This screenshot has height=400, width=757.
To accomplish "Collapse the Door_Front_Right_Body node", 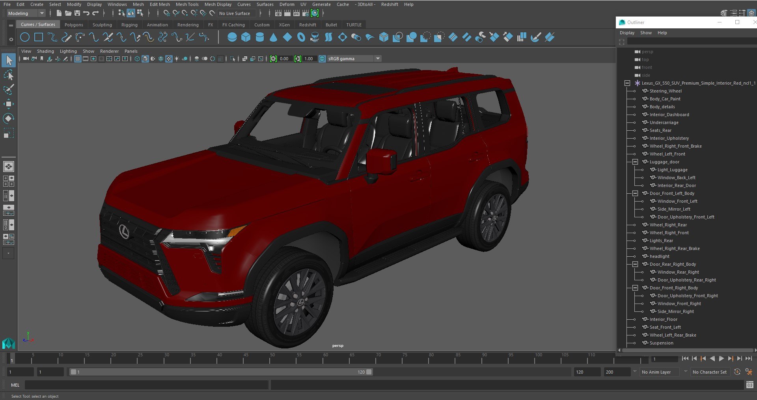I will click(635, 288).
